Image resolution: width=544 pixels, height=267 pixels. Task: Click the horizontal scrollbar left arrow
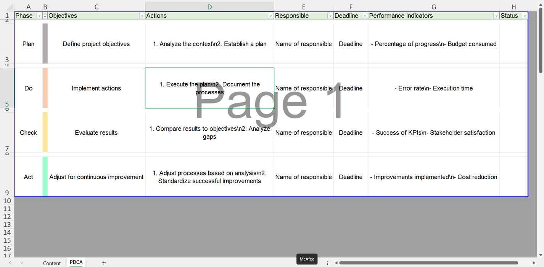[336, 262]
